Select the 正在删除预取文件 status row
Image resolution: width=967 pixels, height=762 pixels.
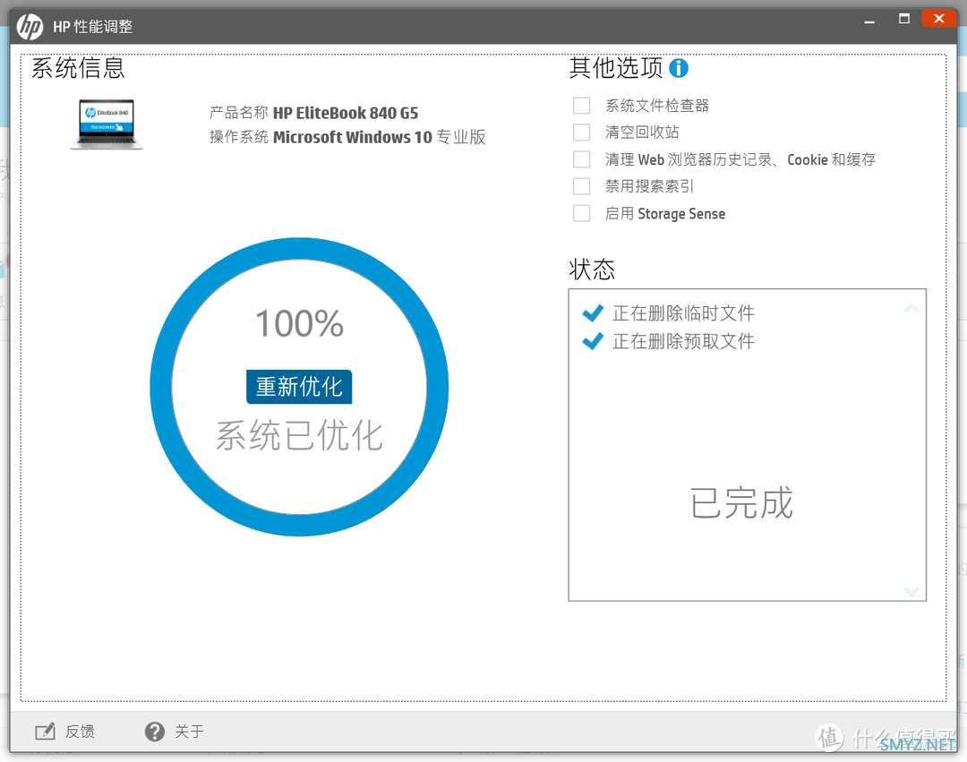669,341
